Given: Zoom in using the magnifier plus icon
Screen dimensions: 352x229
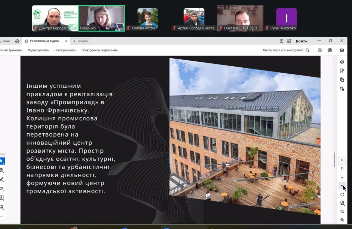Looking at the screenshot, I should click(342, 212).
